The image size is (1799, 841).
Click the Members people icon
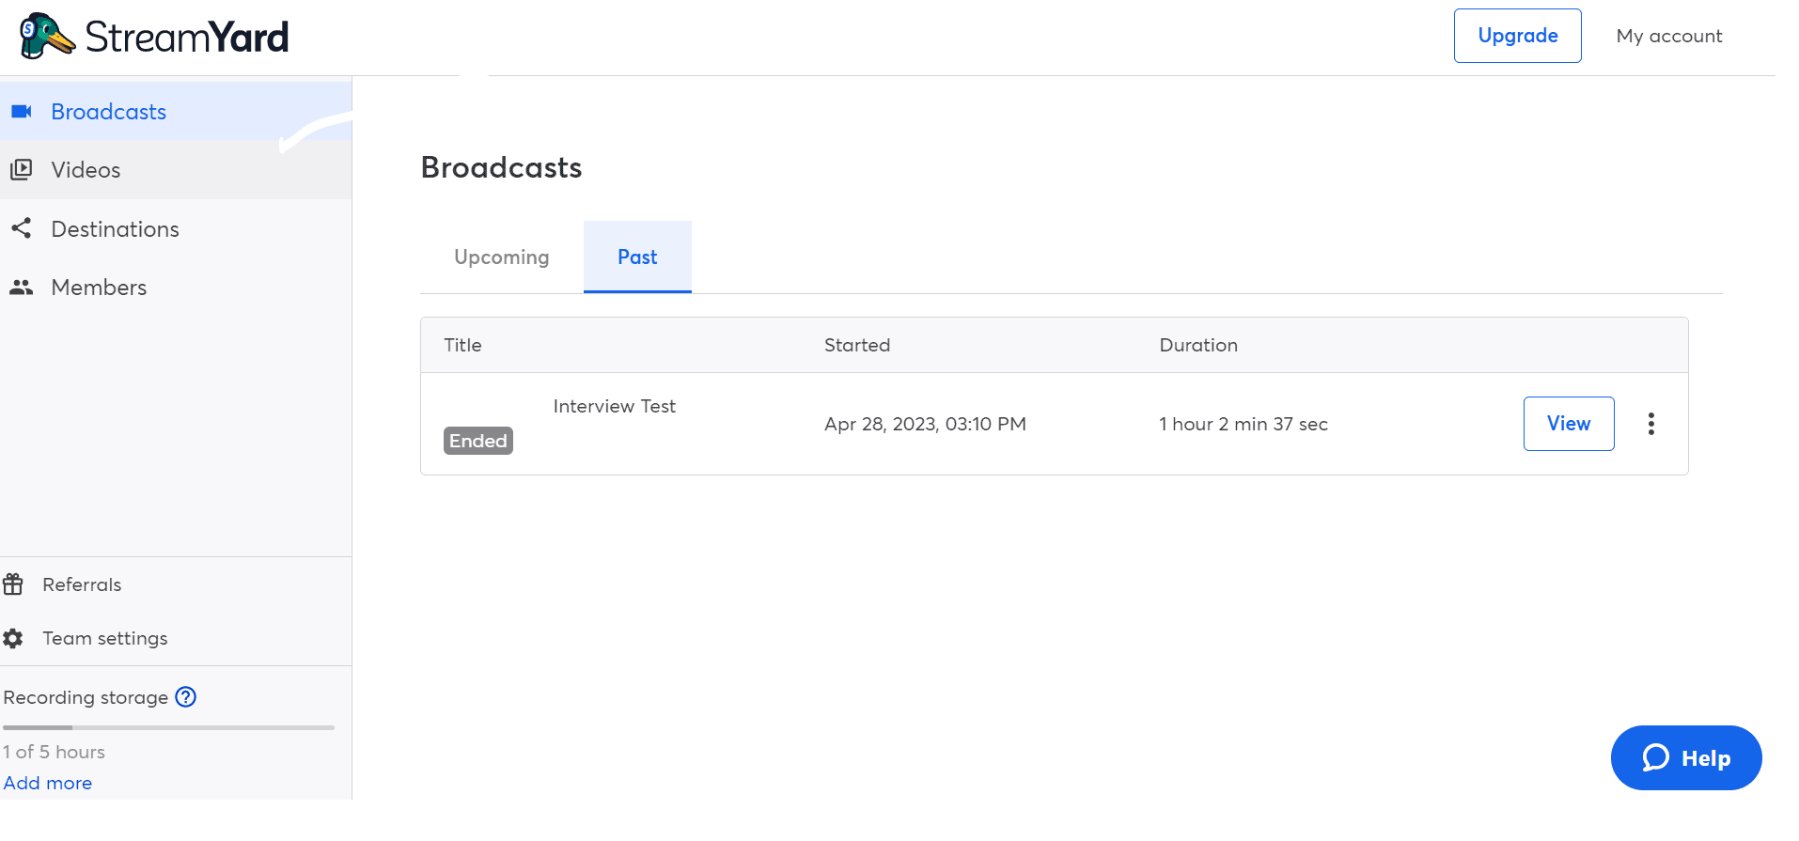click(22, 288)
